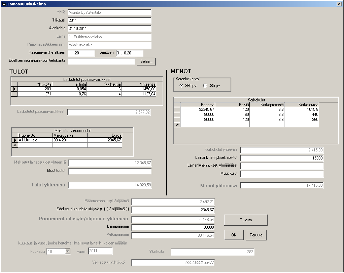
Task: Click the Menot yhteensä field 17 415,80
Action: point(282,185)
